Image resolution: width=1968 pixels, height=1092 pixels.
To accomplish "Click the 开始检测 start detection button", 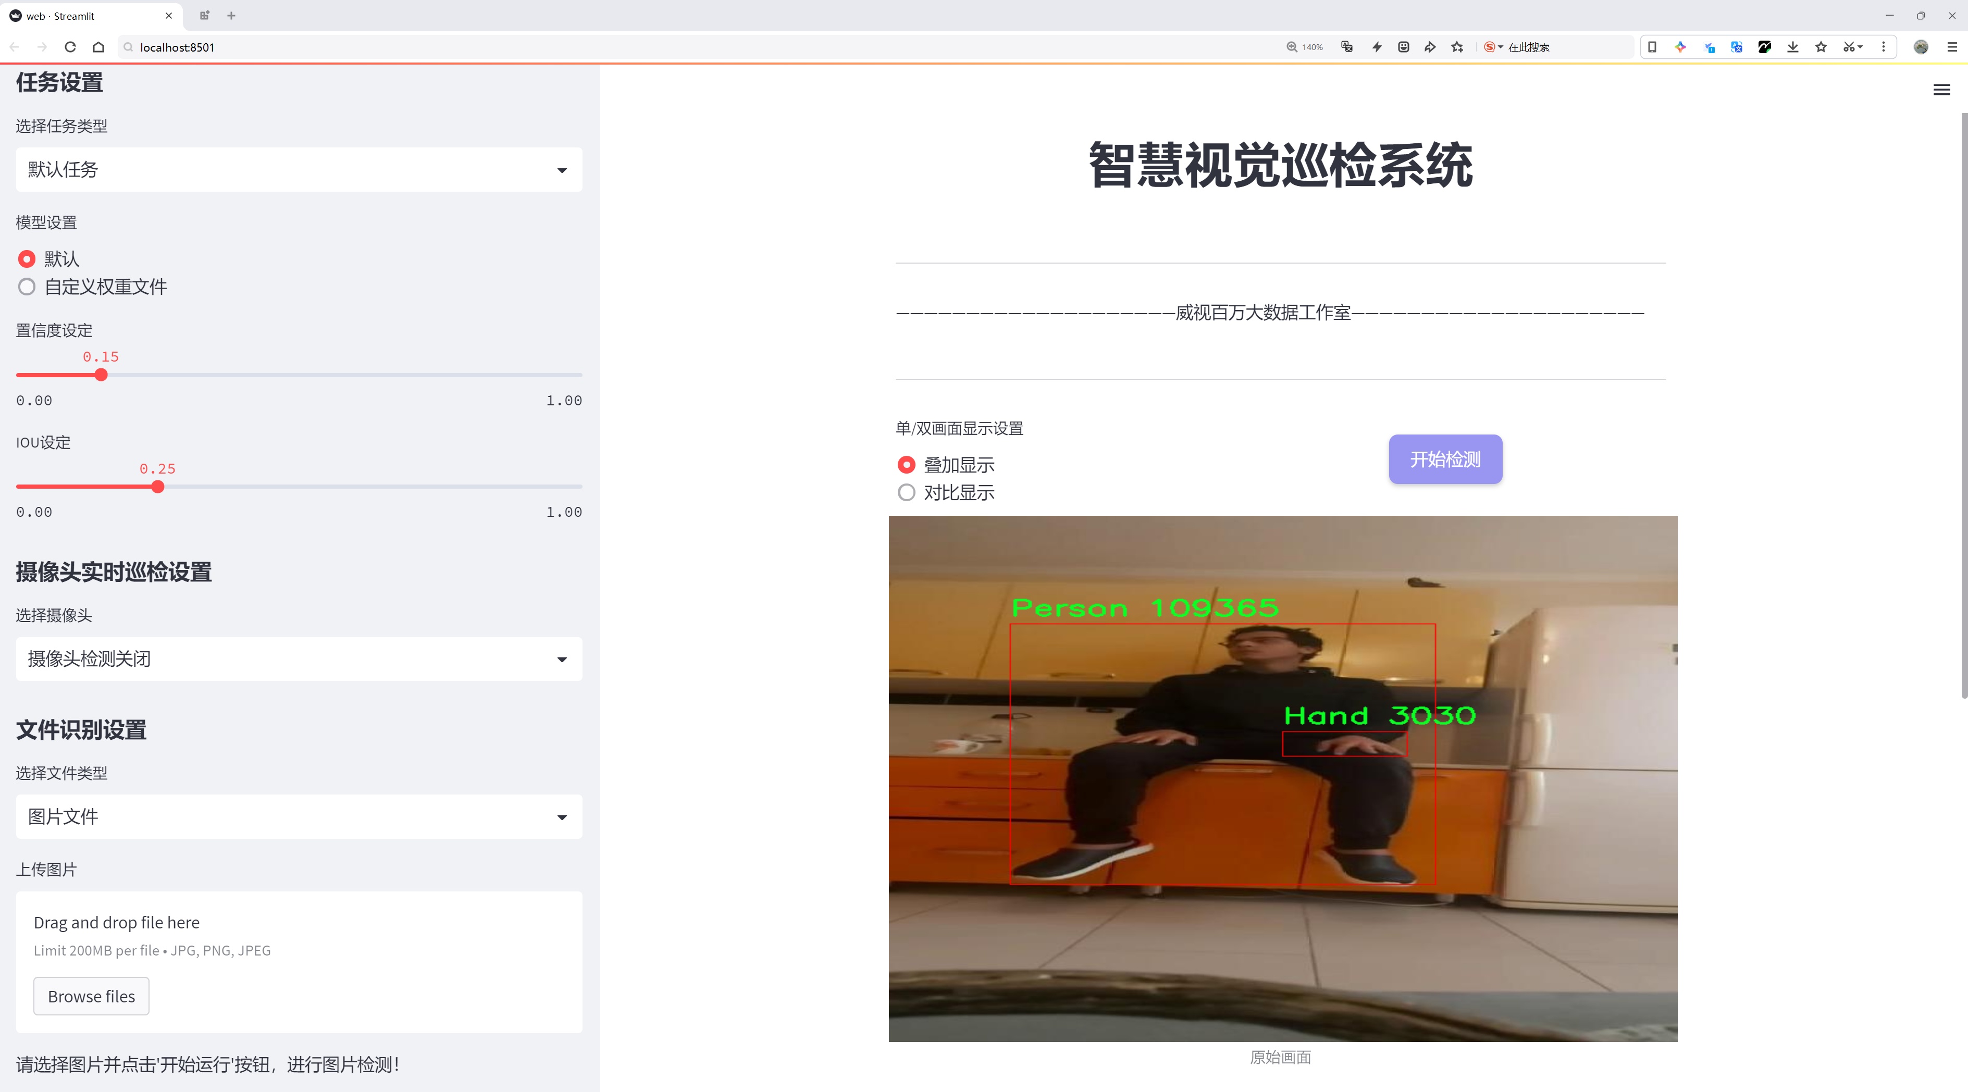I will pos(1445,459).
